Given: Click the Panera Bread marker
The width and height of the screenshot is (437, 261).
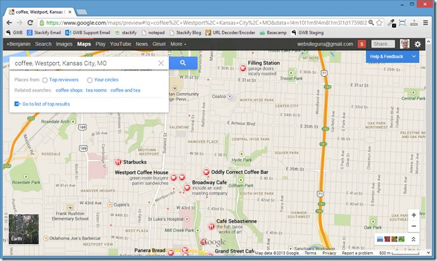Looking at the screenshot, I should [x=171, y=252].
